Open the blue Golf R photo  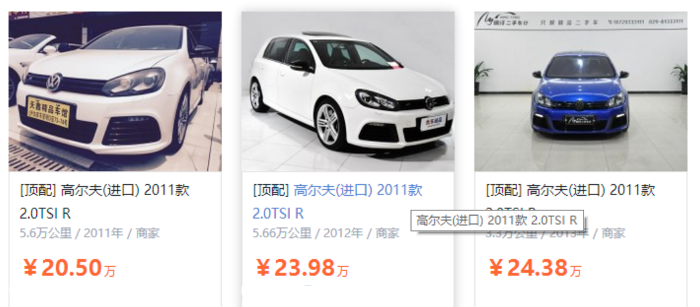tap(580, 91)
